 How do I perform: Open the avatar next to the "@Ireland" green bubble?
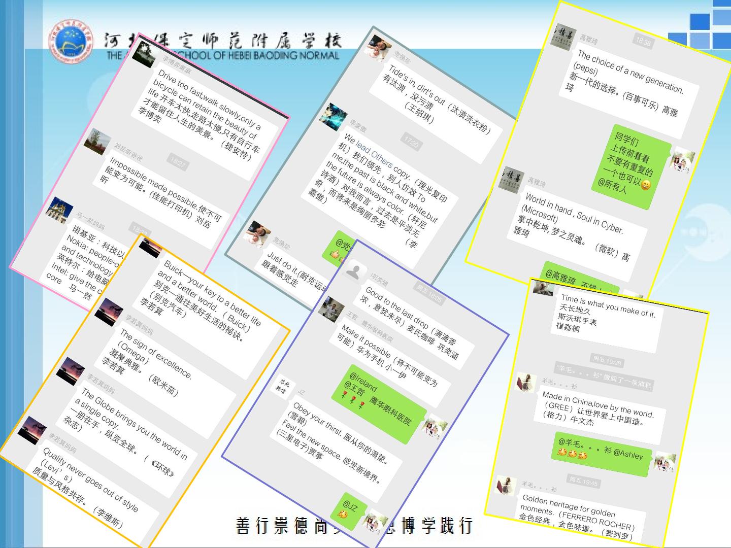pyautogui.click(x=434, y=427)
